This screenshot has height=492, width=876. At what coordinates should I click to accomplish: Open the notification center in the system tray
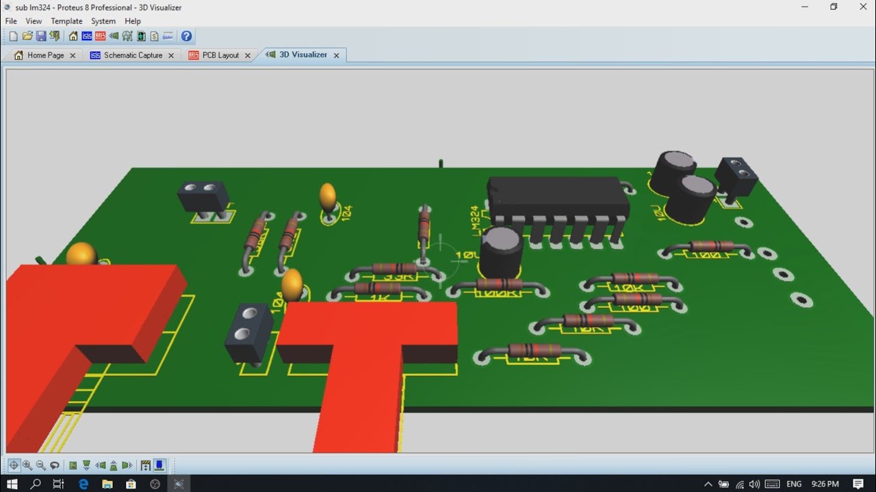[x=858, y=484]
